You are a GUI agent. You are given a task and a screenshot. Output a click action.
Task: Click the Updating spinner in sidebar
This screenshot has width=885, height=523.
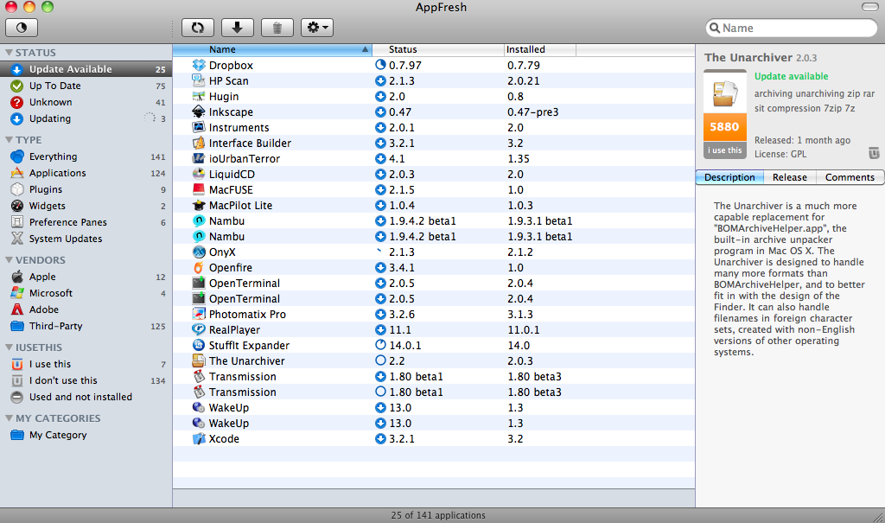149,118
